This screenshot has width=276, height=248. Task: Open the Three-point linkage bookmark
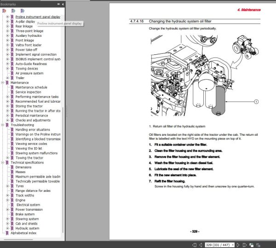(29, 31)
